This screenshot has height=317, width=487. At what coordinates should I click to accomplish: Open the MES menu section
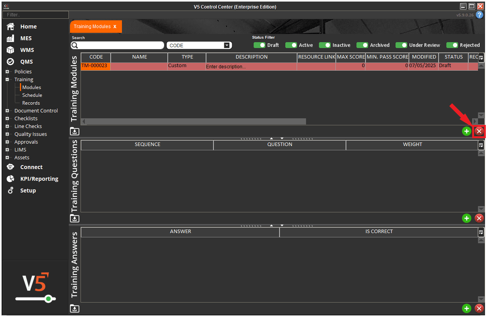click(x=26, y=38)
